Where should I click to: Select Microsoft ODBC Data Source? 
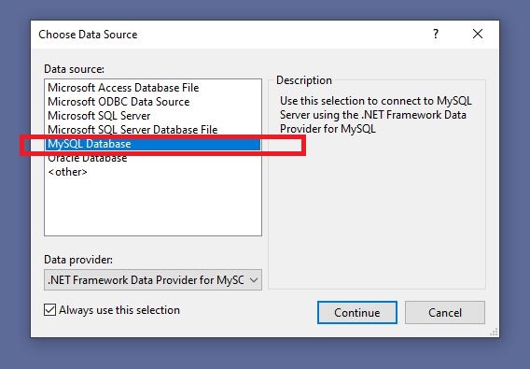click(x=119, y=102)
